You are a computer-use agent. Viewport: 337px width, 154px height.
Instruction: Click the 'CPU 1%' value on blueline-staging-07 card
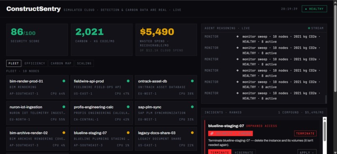(x=123, y=145)
